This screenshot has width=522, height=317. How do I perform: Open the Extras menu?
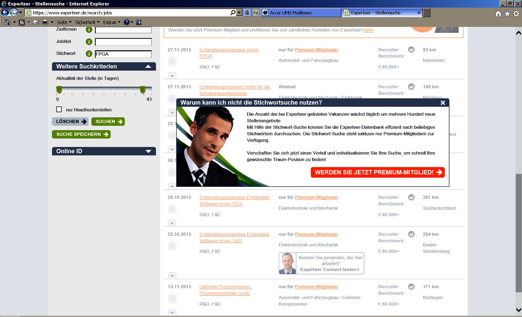(x=112, y=22)
